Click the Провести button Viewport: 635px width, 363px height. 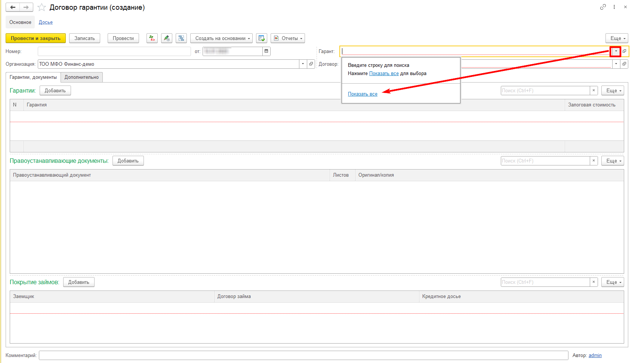click(x=123, y=38)
